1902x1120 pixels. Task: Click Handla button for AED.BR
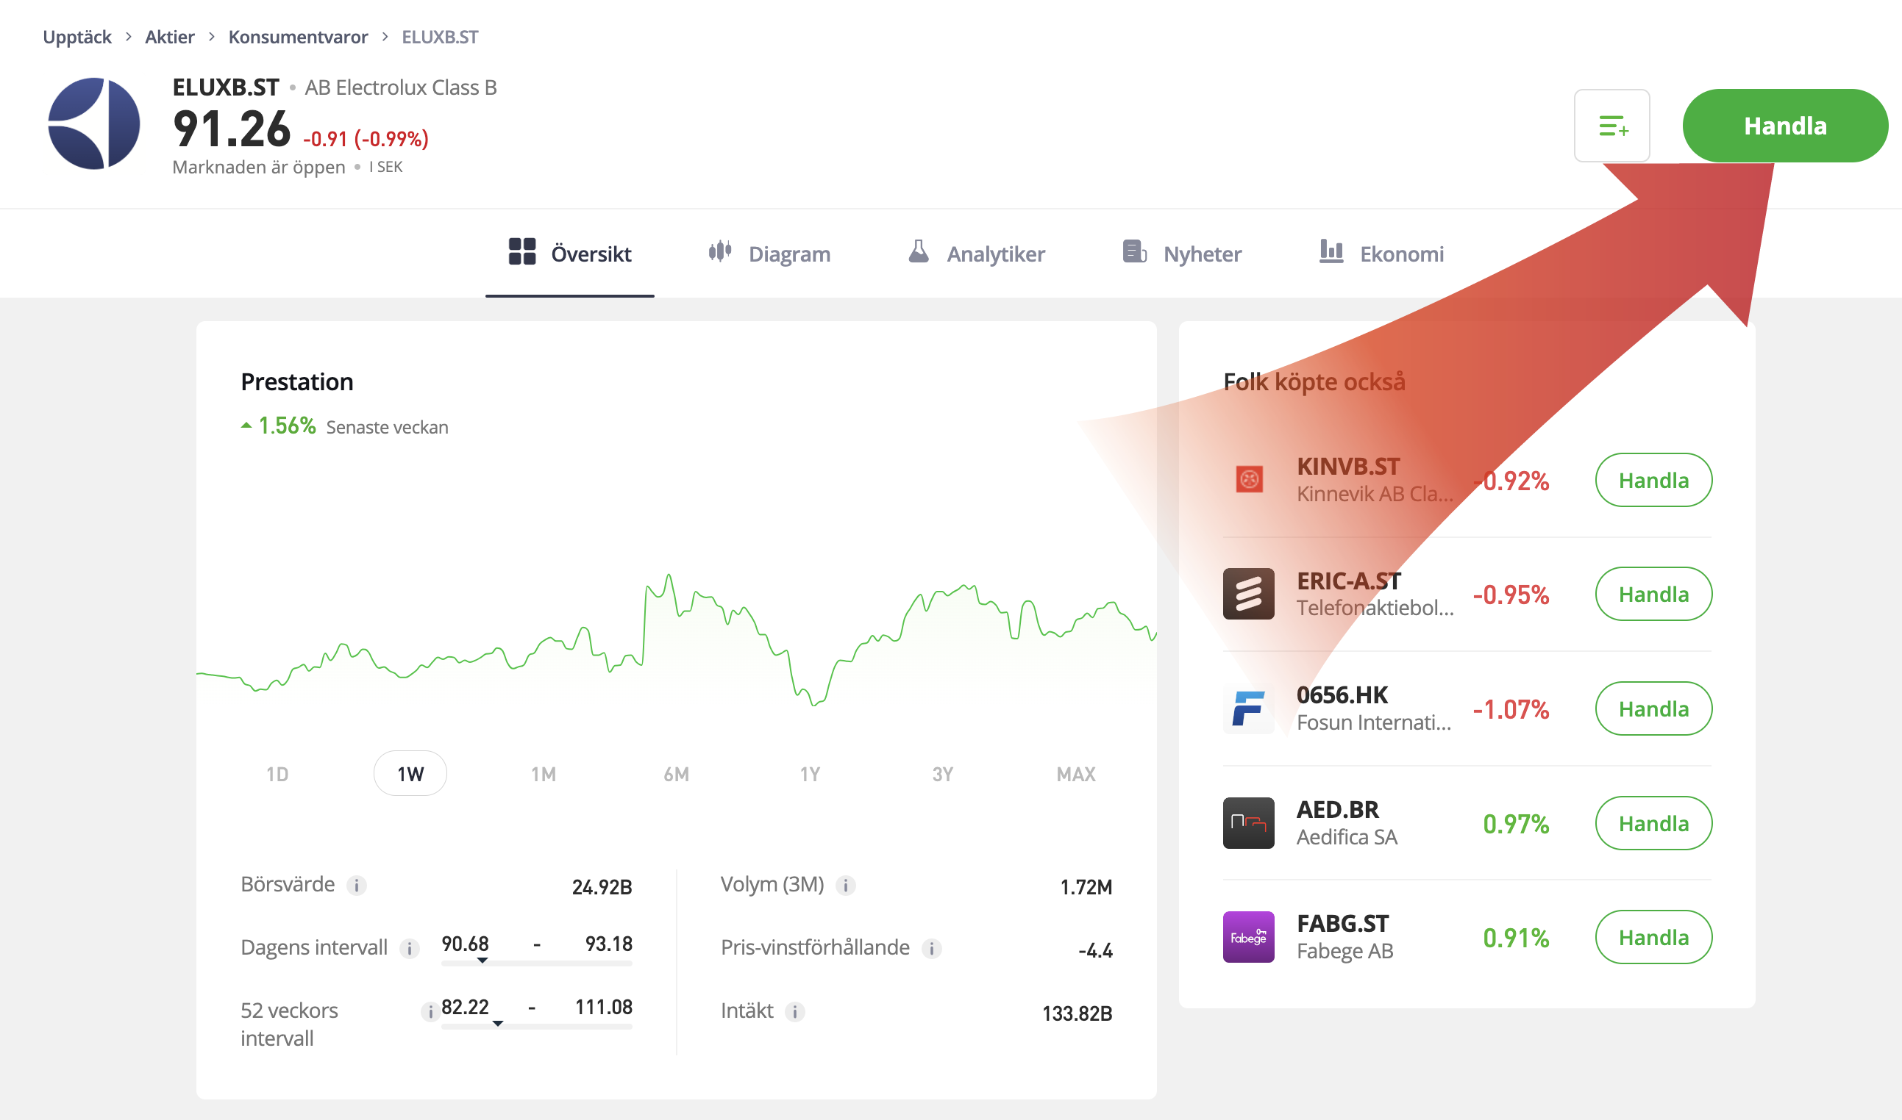[x=1653, y=823]
